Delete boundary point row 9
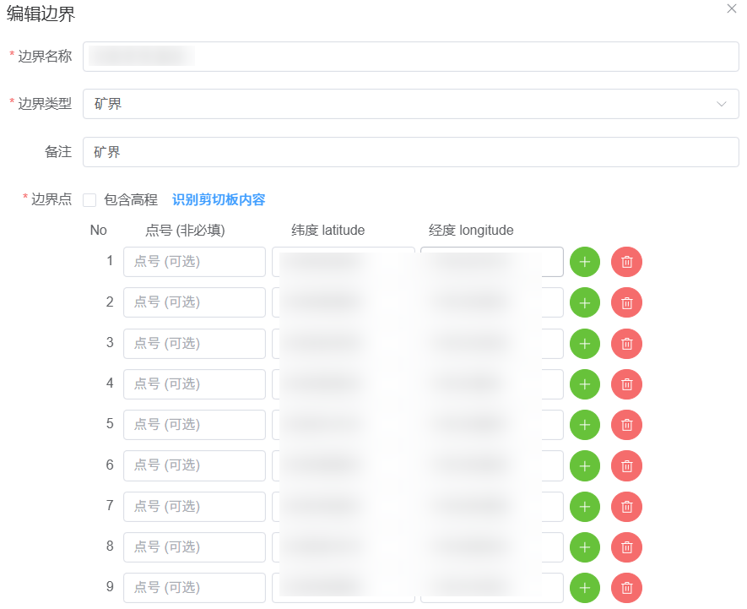This screenshot has width=747, height=609. [626, 587]
